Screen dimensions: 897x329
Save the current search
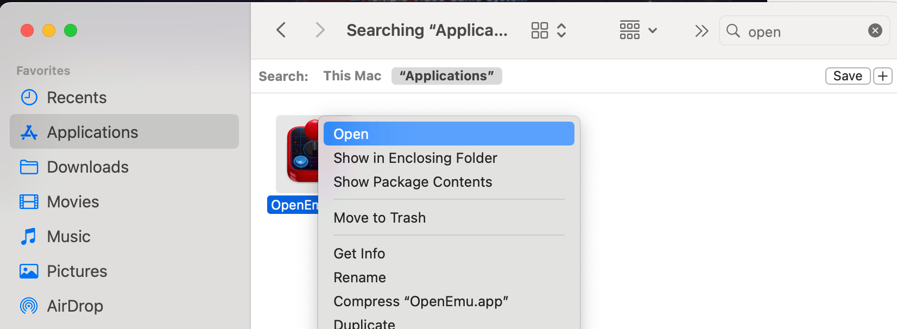click(x=848, y=76)
